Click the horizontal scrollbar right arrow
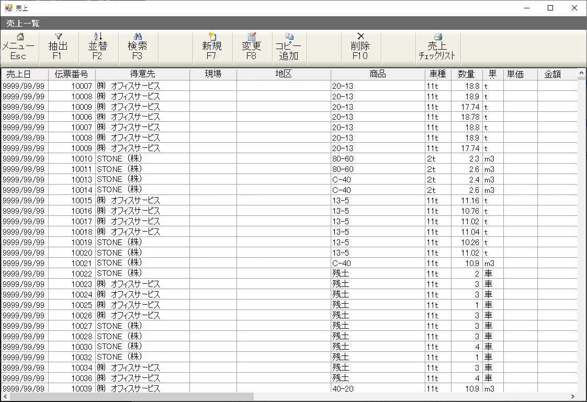 coord(572,397)
